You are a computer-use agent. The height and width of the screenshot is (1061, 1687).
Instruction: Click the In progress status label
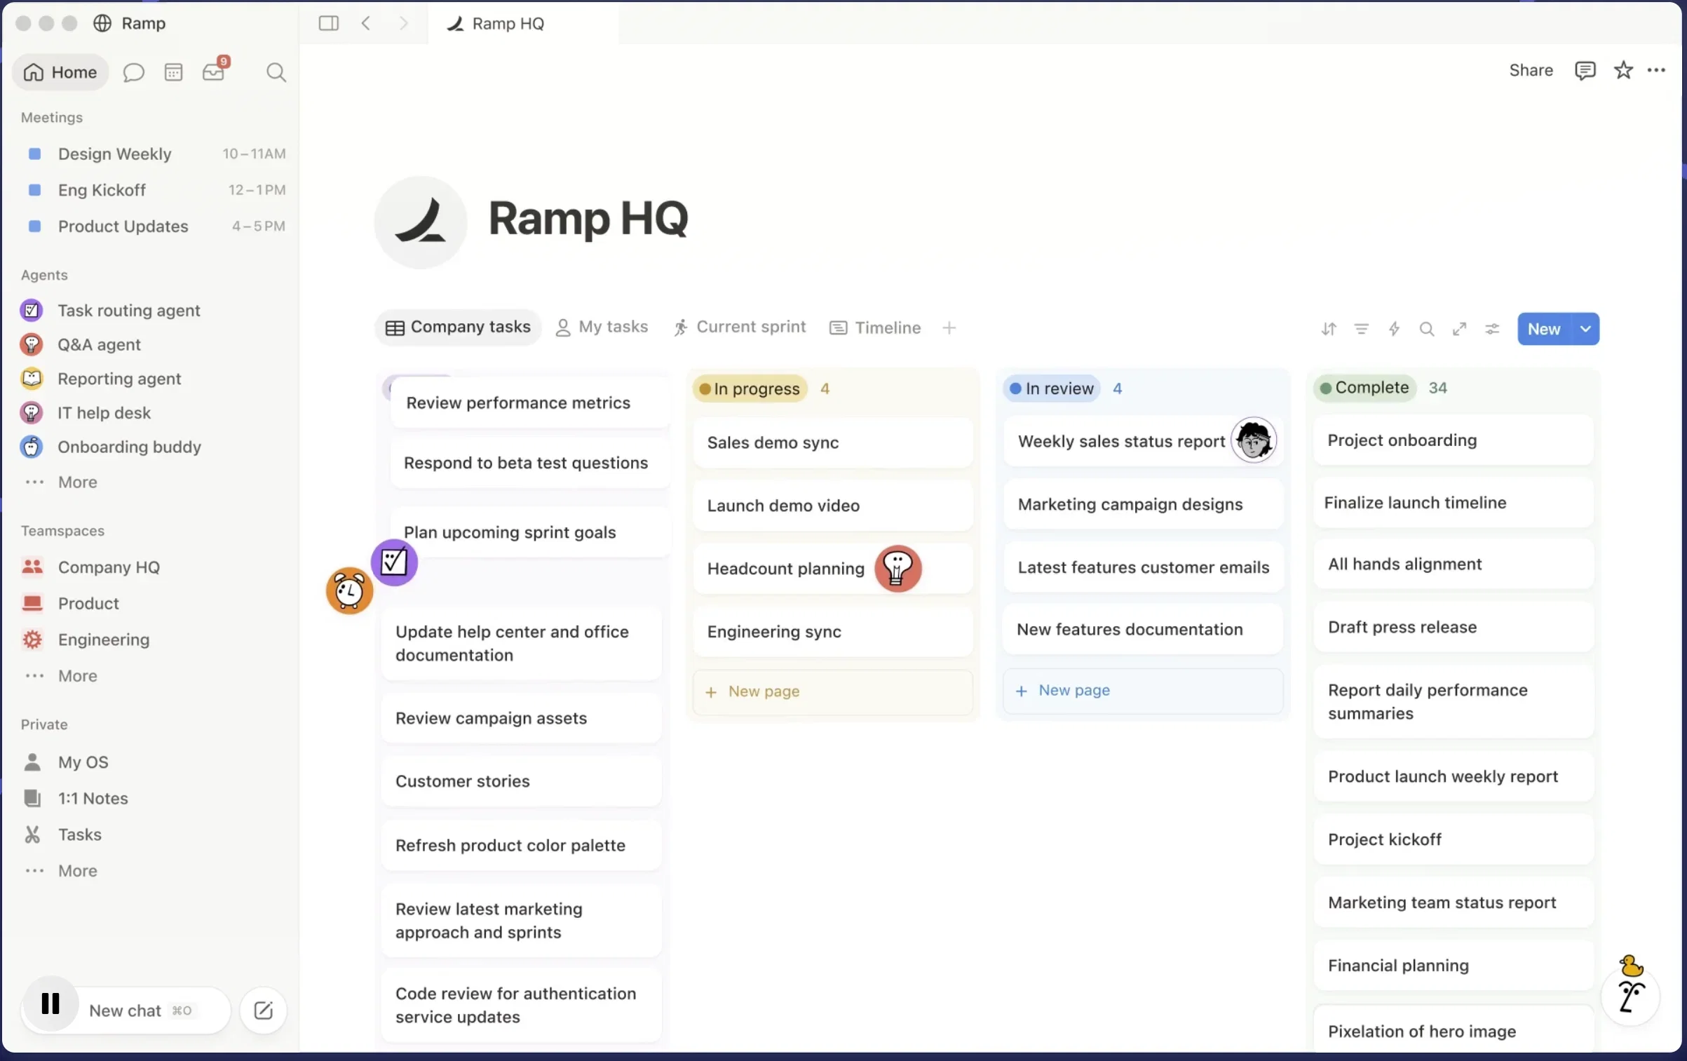tap(750, 388)
